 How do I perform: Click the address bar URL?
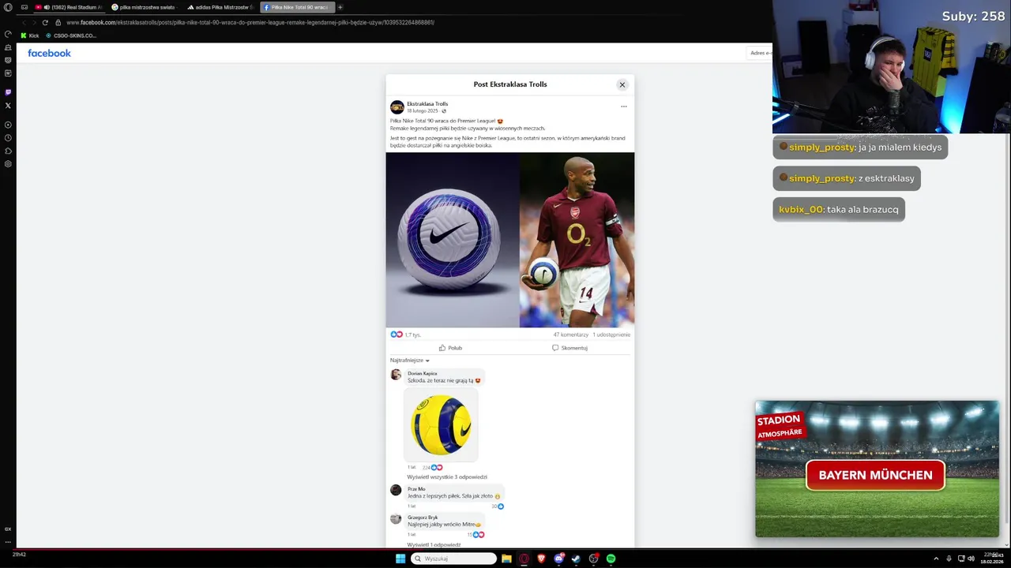(x=250, y=22)
